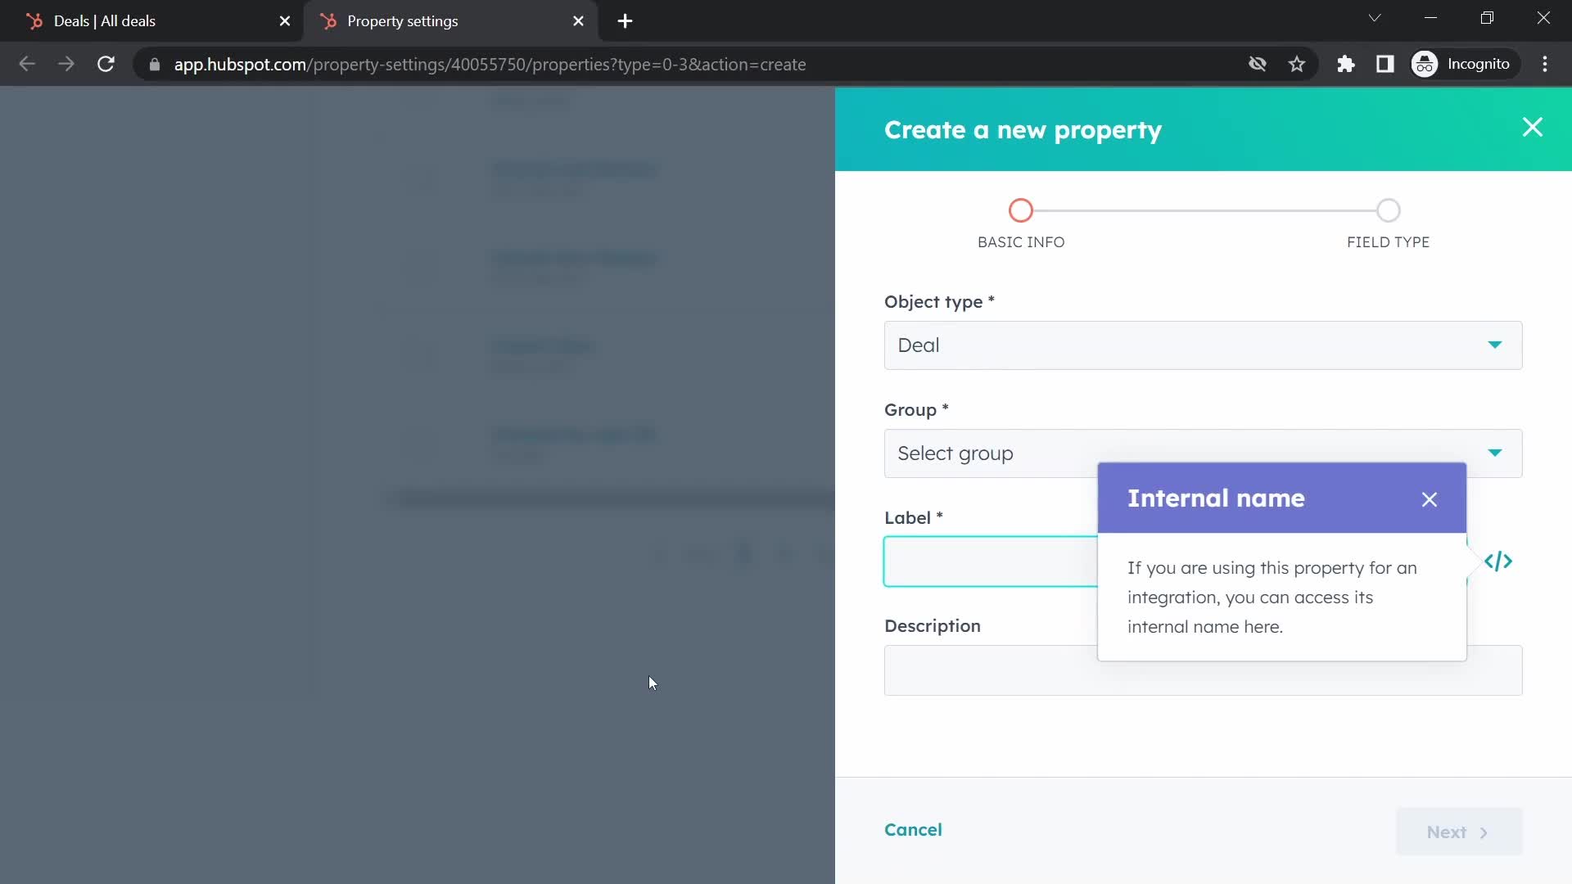Screen dimensions: 1572x884
Task: Click the FIELD TYPE step indicator circle
Action: (x=1389, y=211)
